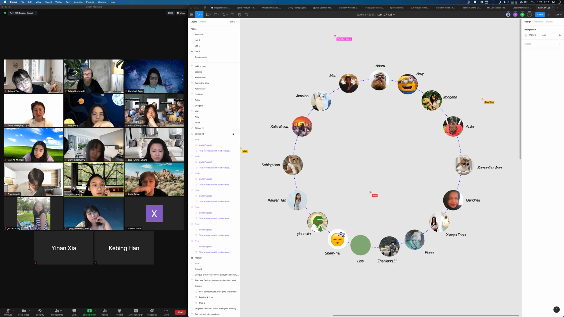Open Frame tool options dropdown arrow
Viewport: 564px width, 317px height.
click(210, 15)
